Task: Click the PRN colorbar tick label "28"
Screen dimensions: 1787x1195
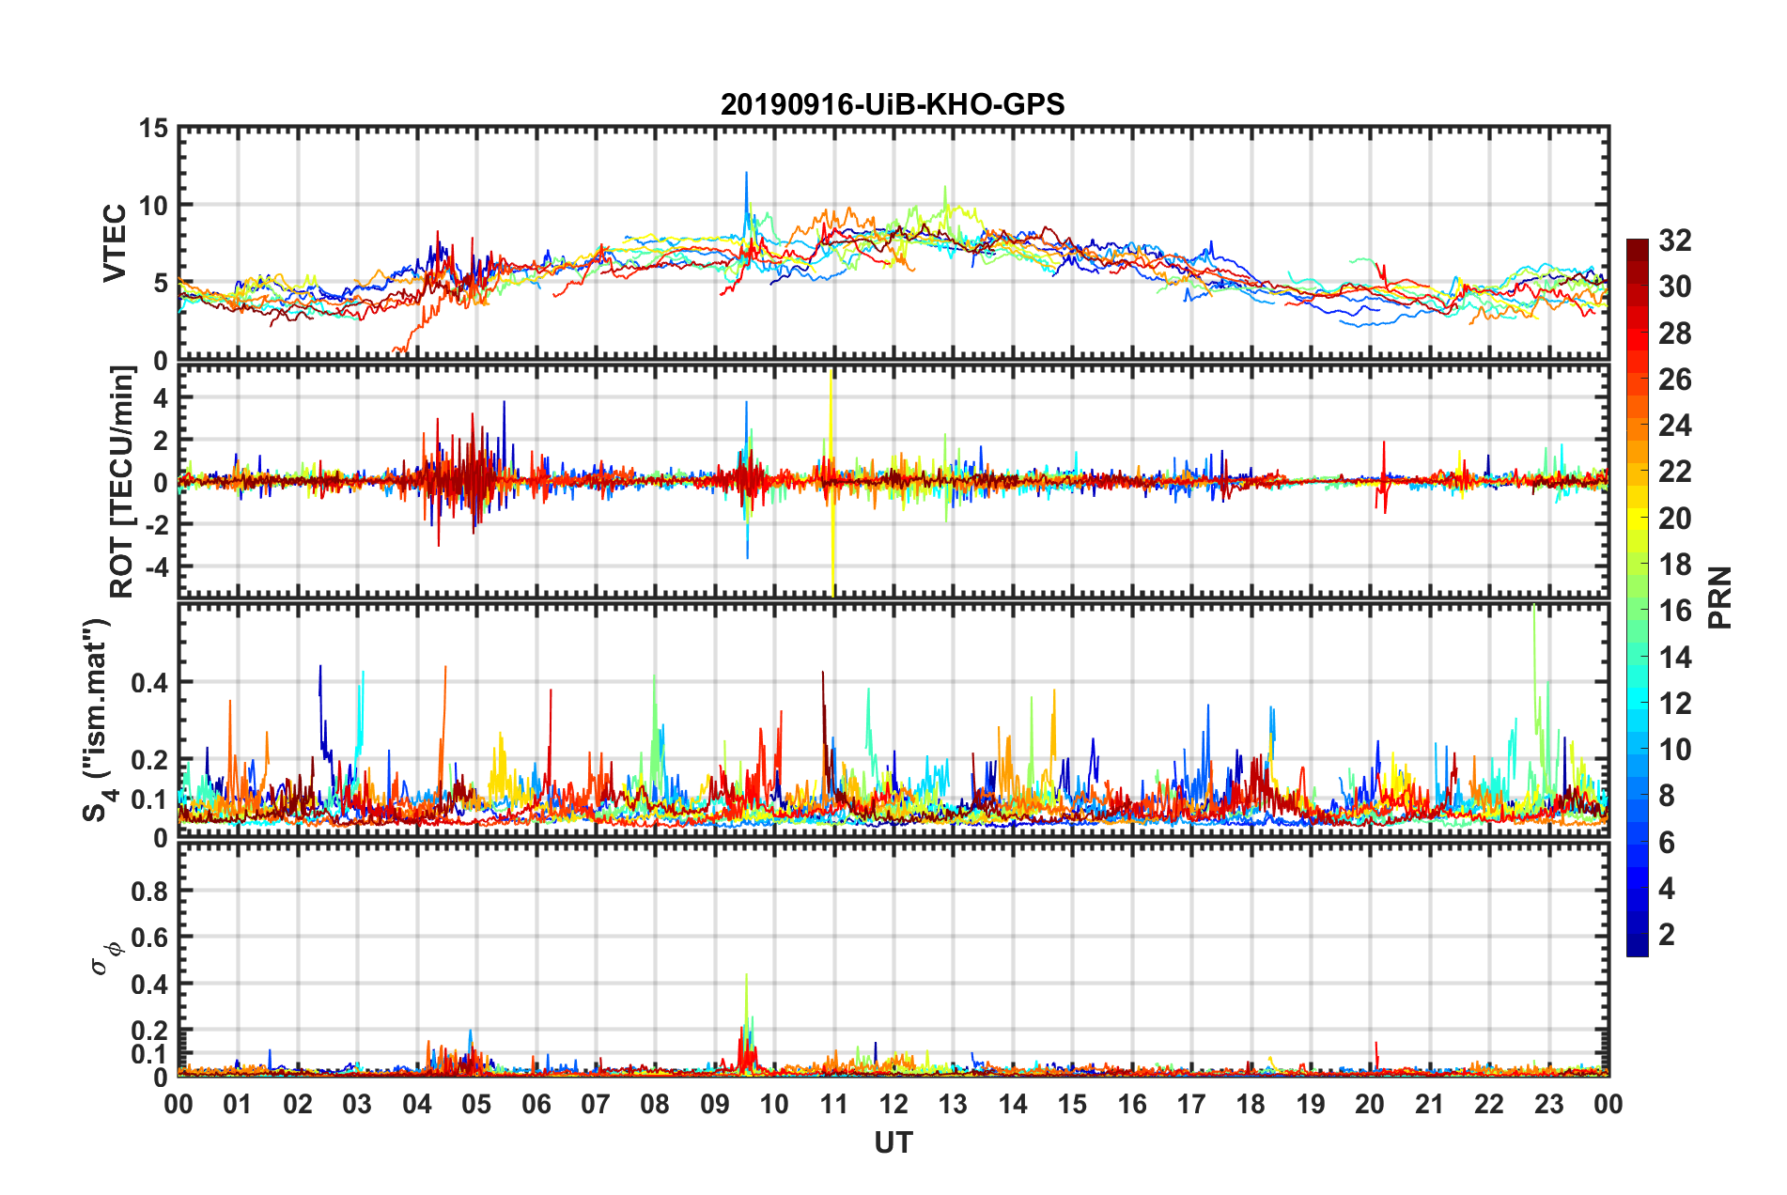Action: click(1674, 334)
